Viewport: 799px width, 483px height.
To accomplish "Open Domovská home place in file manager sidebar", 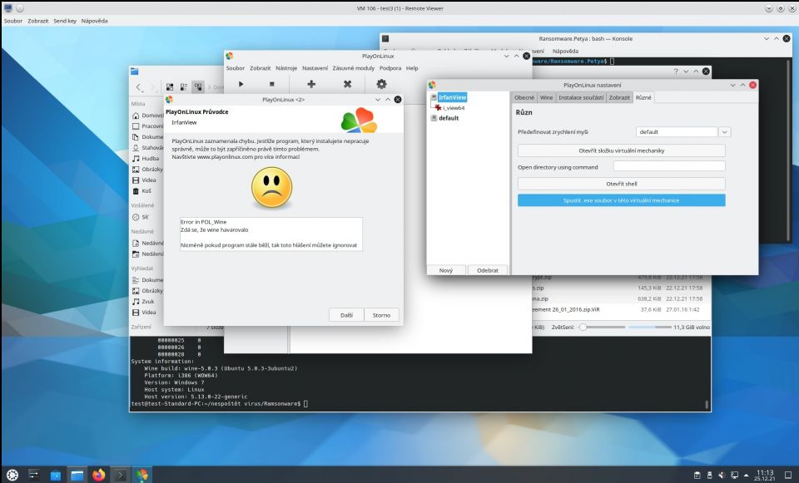I will (147, 116).
